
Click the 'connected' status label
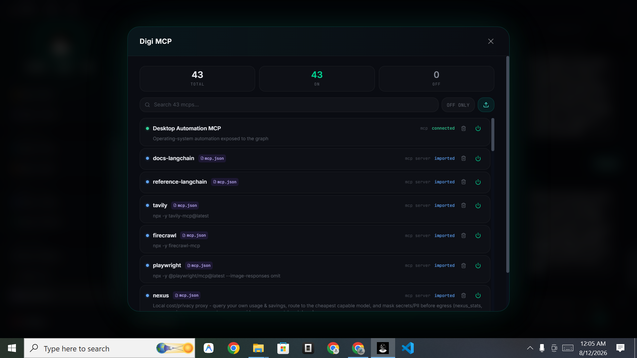(443, 128)
